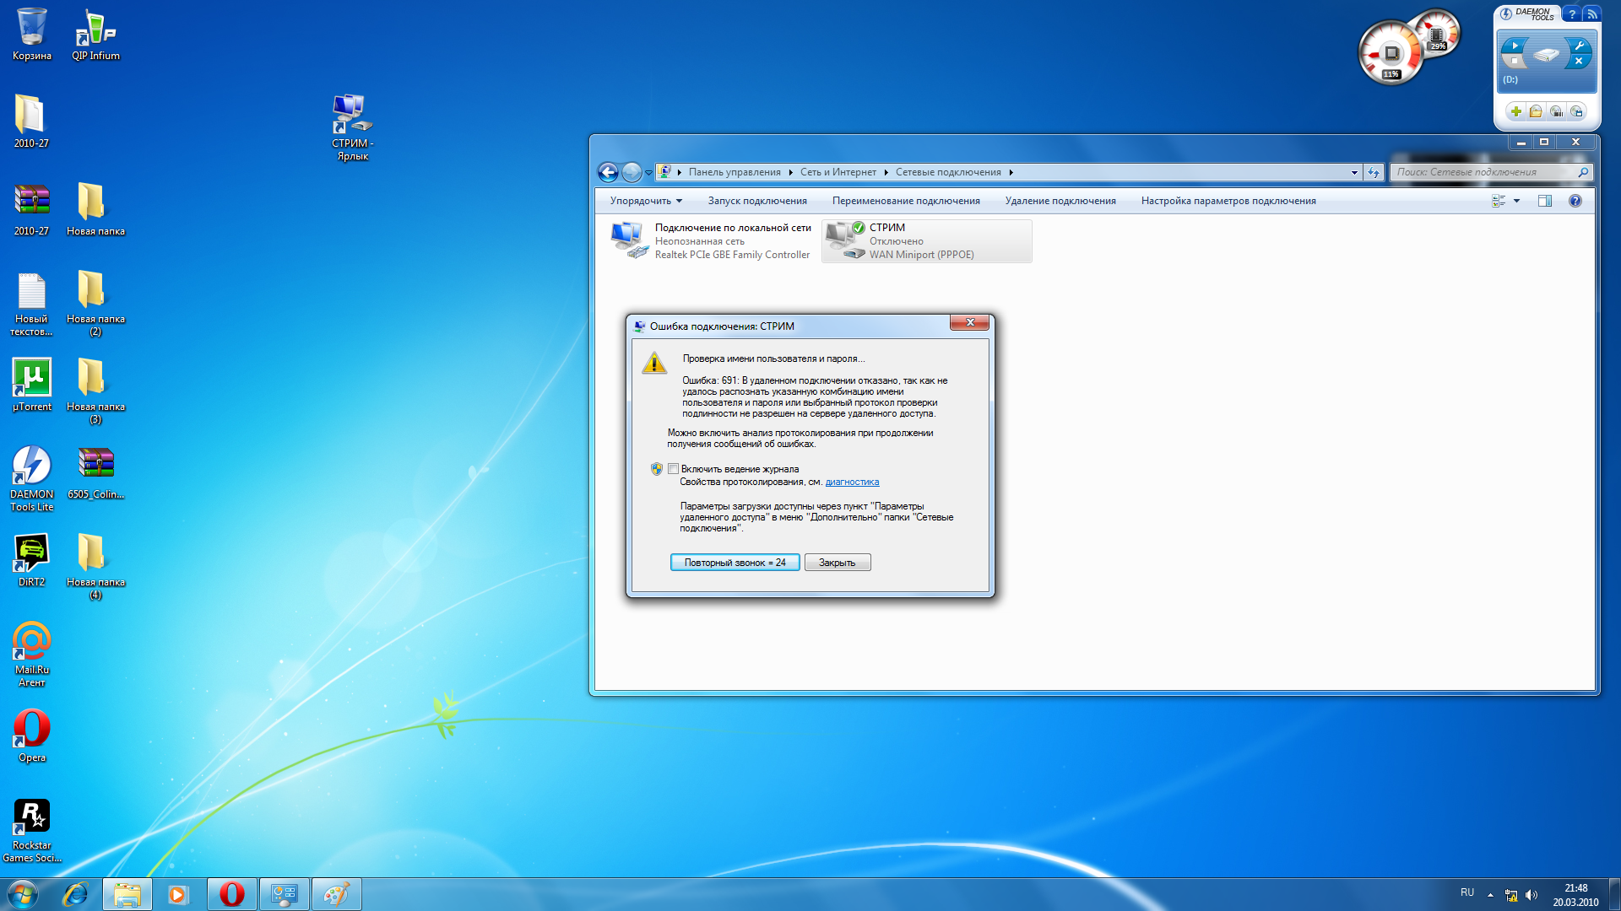Refresh the Network Connections folder view

tap(1374, 172)
